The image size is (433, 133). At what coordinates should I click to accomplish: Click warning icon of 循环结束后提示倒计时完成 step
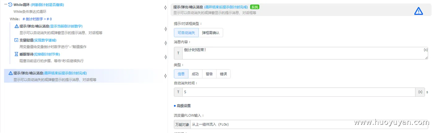pos(11,73)
